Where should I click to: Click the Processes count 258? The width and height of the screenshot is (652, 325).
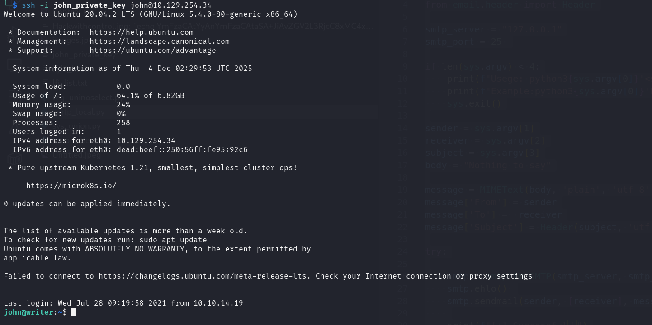pyautogui.click(x=123, y=122)
